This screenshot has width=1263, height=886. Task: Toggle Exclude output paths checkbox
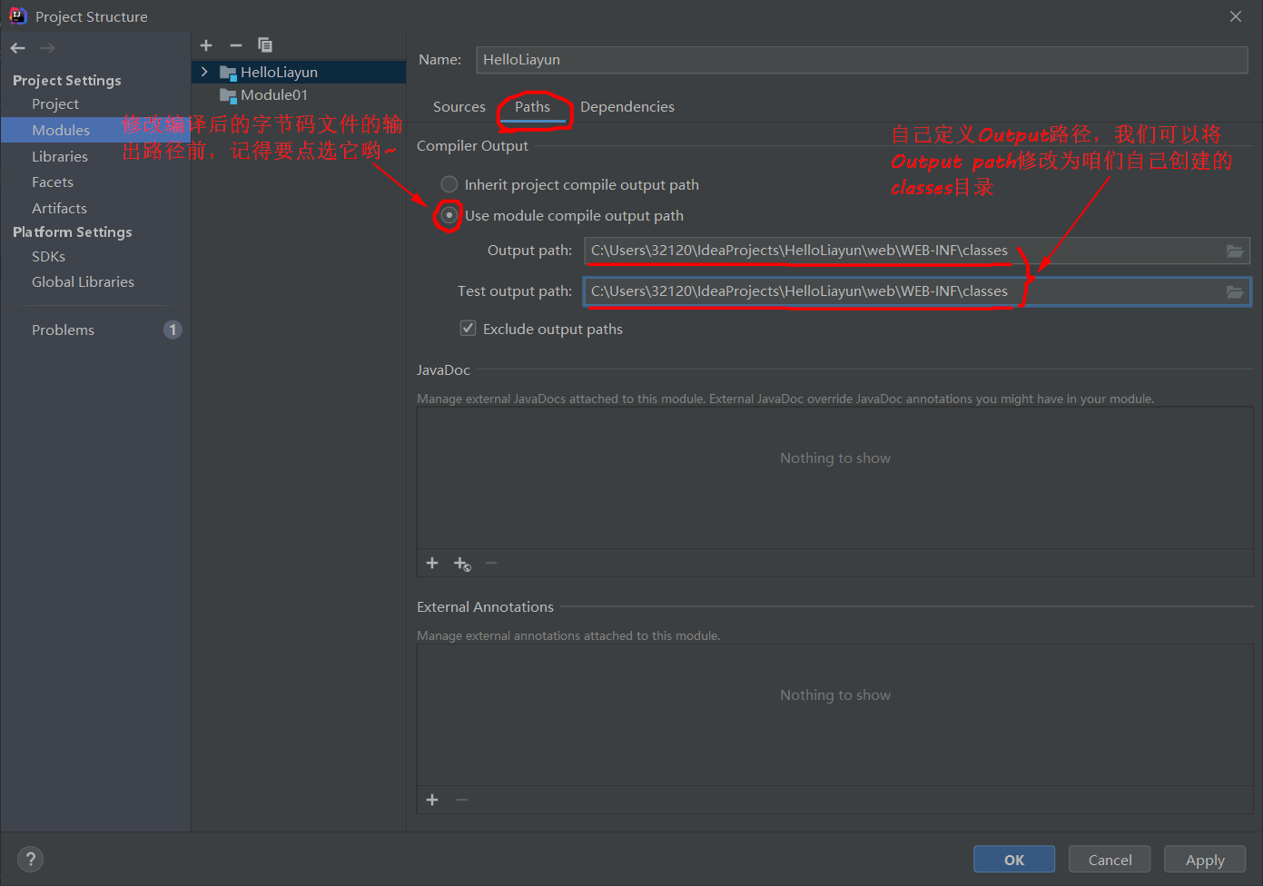[469, 329]
